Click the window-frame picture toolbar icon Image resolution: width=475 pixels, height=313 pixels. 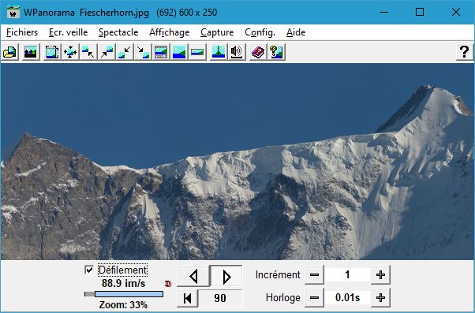click(52, 52)
